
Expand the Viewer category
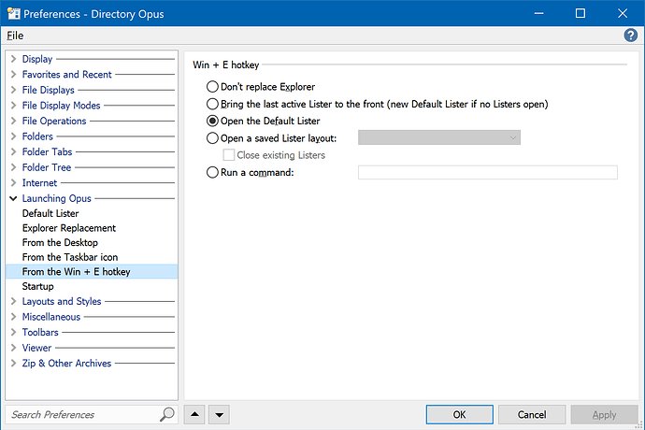pos(14,348)
